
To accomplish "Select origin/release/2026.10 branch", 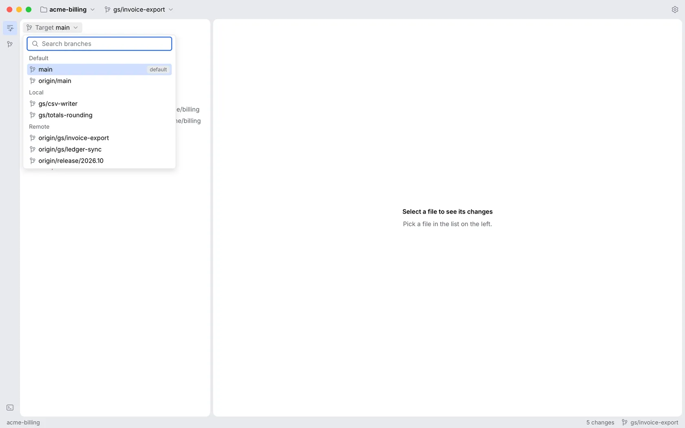I will coord(99,161).
